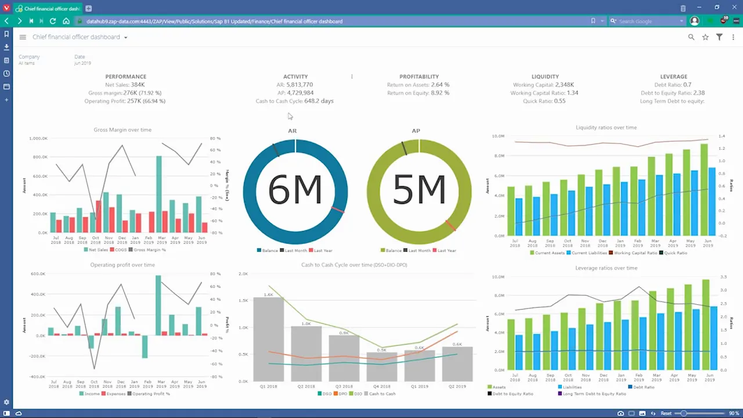Open the three-dot overflow menu top right
This screenshot has width=743, height=418.
(733, 37)
